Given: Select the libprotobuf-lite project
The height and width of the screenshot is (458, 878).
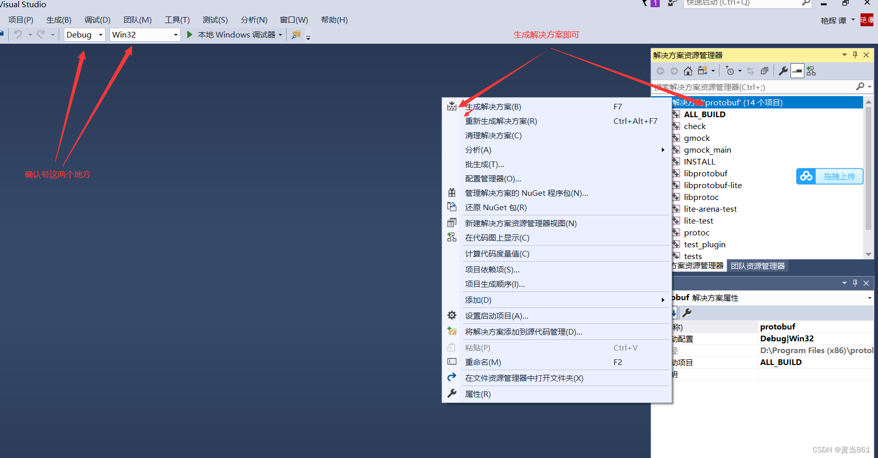Looking at the screenshot, I should 713,186.
